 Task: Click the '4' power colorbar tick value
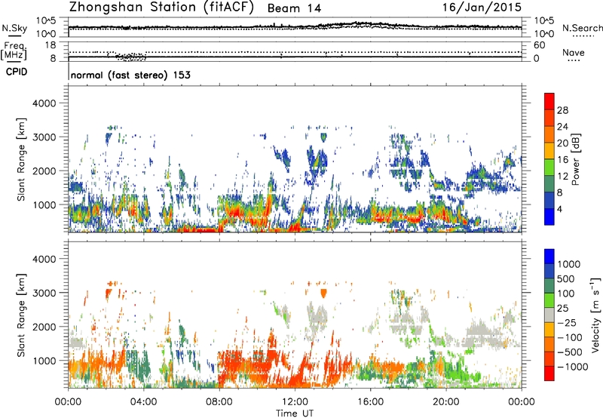560,210
